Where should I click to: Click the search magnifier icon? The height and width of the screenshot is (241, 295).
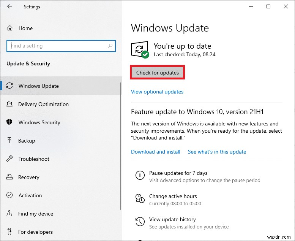click(x=110, y=46)
